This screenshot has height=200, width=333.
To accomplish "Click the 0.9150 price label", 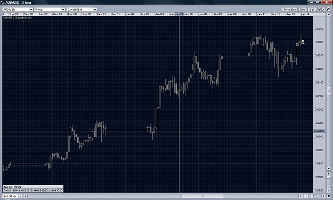I will (x=319, y=82).
